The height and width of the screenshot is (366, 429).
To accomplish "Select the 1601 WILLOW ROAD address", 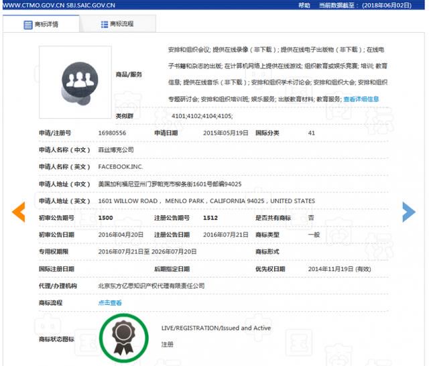I will tap(206, 201).
